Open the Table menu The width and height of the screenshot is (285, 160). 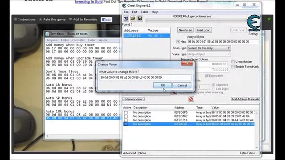click(144, 12)
